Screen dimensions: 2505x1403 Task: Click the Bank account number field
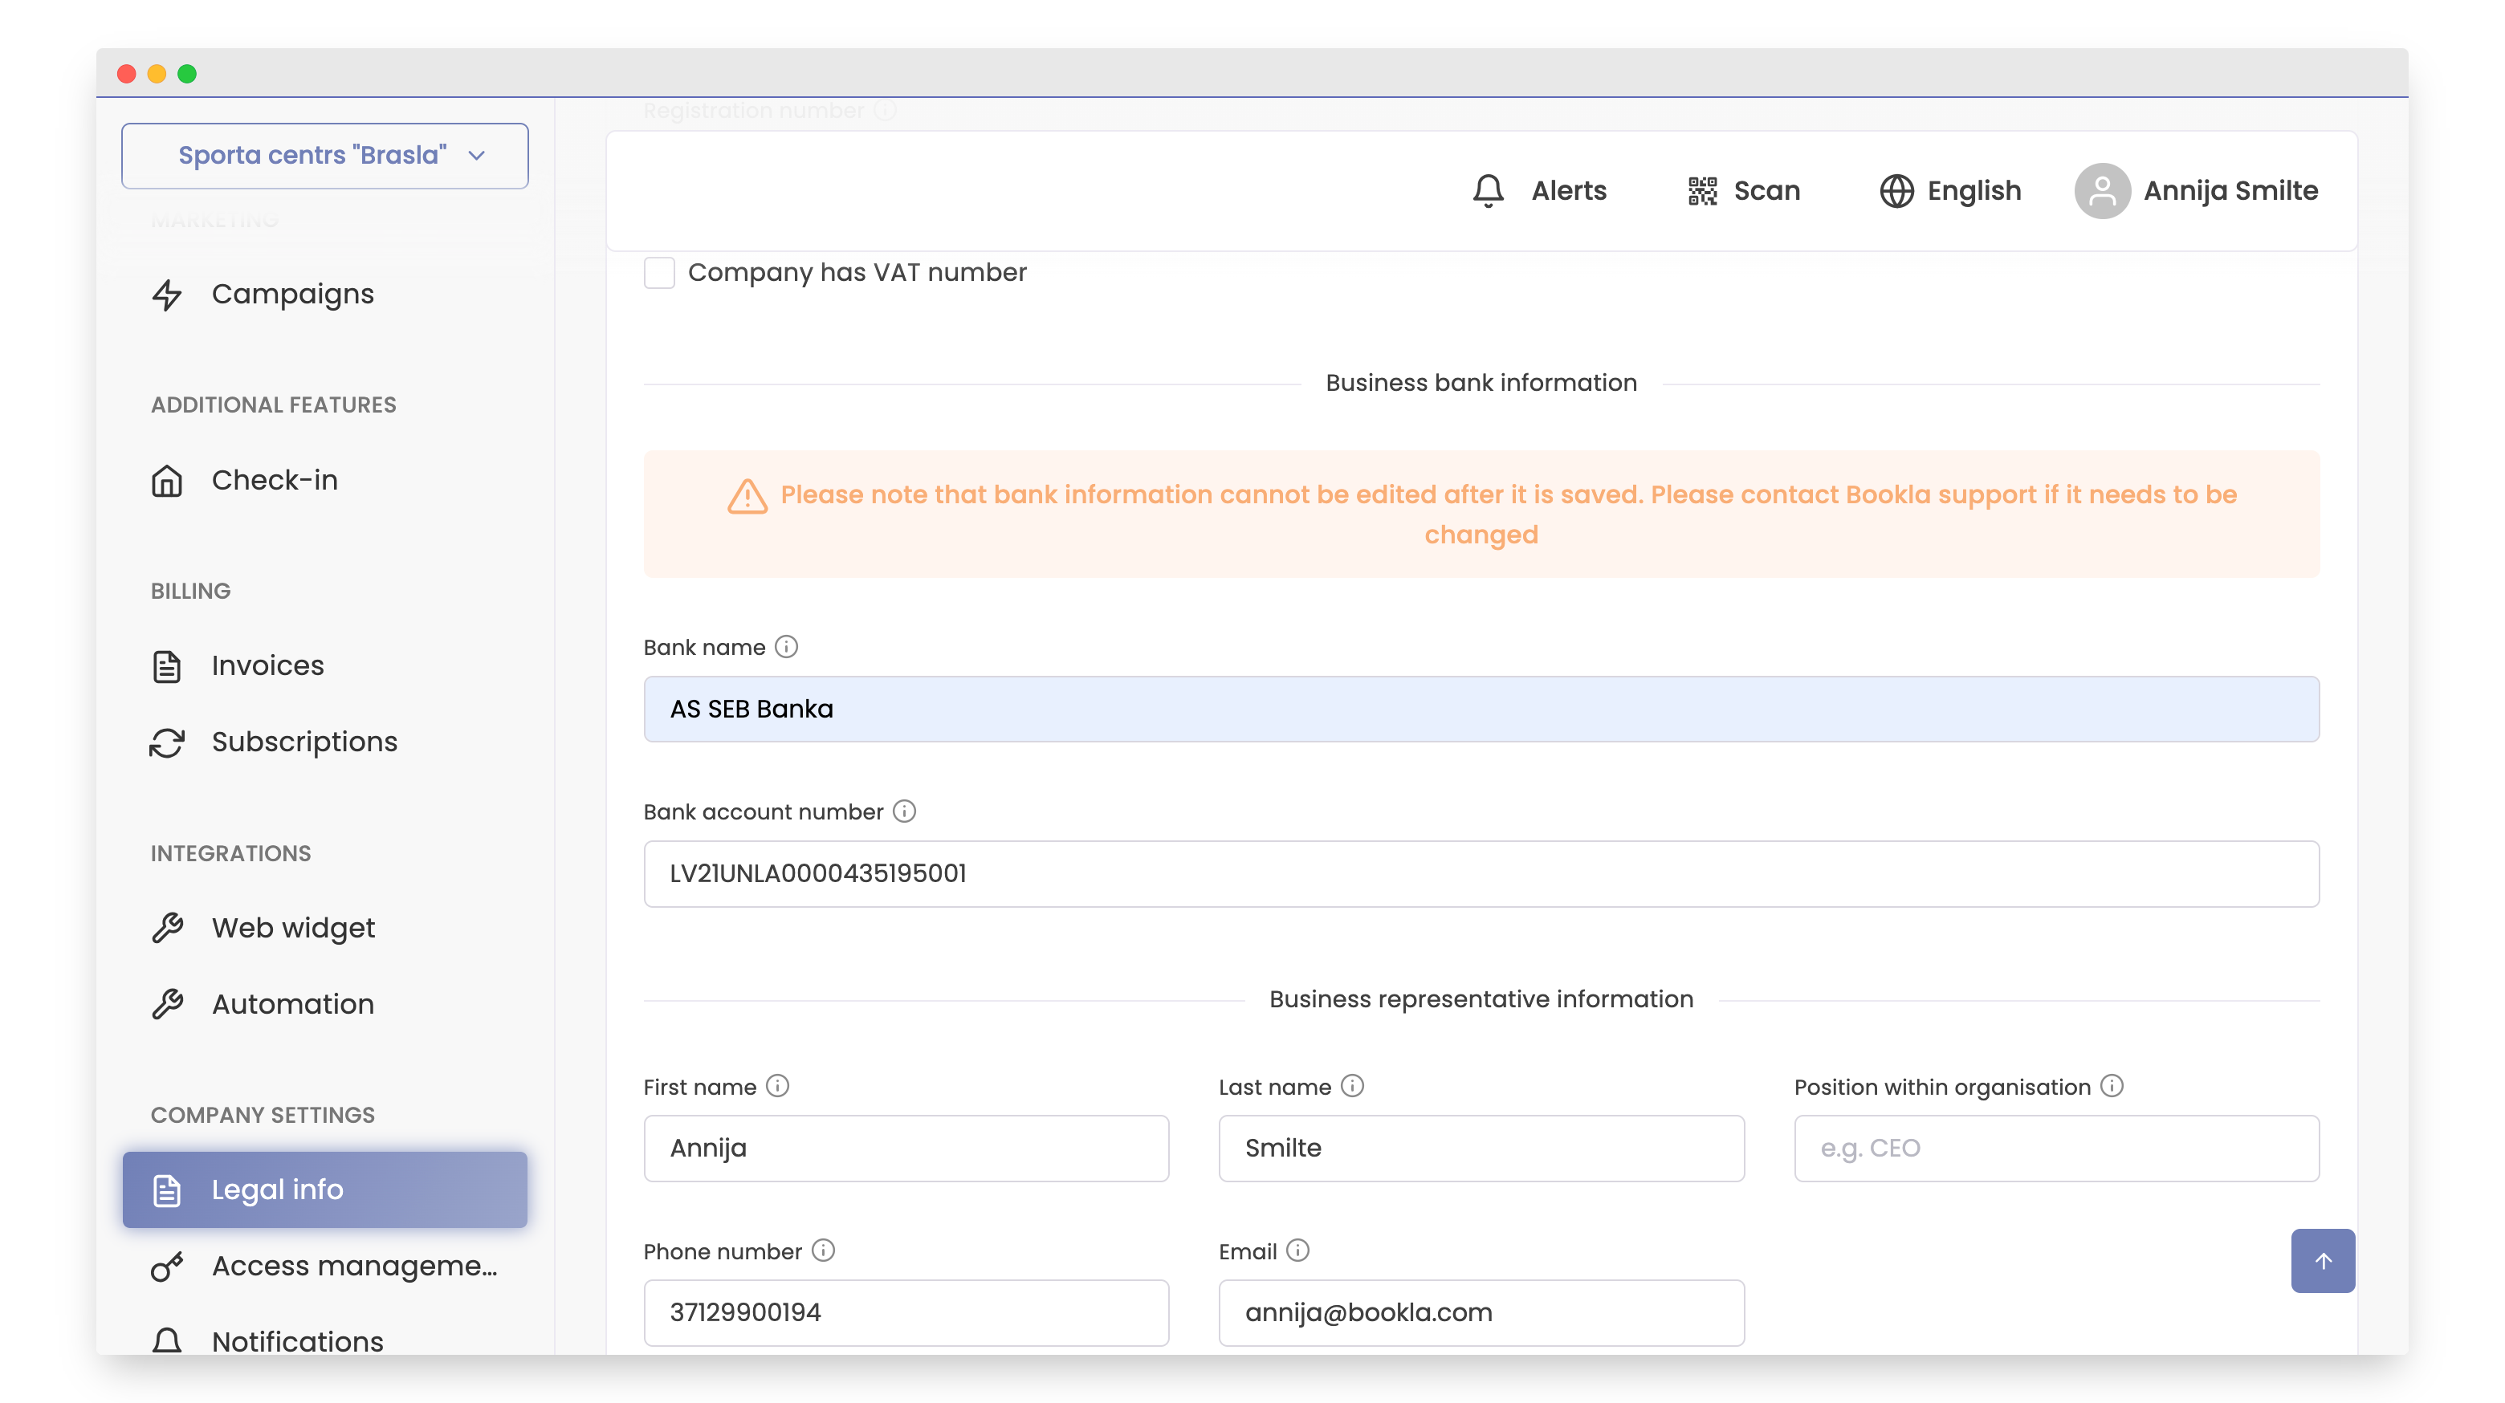[1480, 873]
